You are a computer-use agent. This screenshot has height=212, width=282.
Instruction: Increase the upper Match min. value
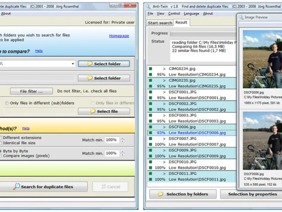coord(122,138)
